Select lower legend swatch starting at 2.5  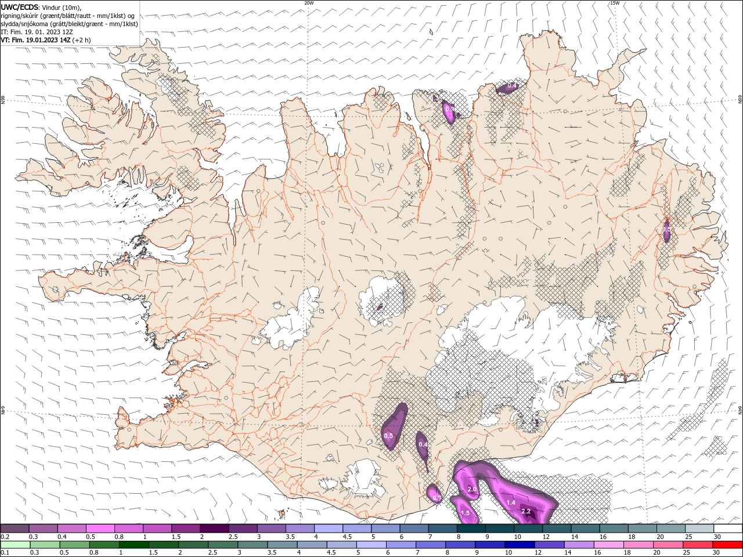coord(222,545)
